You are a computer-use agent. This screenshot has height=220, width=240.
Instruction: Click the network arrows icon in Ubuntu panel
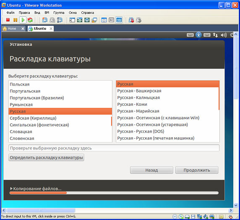pyautogui.click(x=215, y=35)
